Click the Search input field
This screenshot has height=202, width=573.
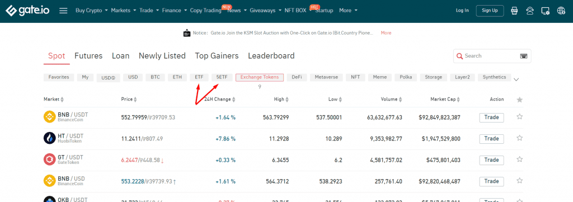coord(492,56)
